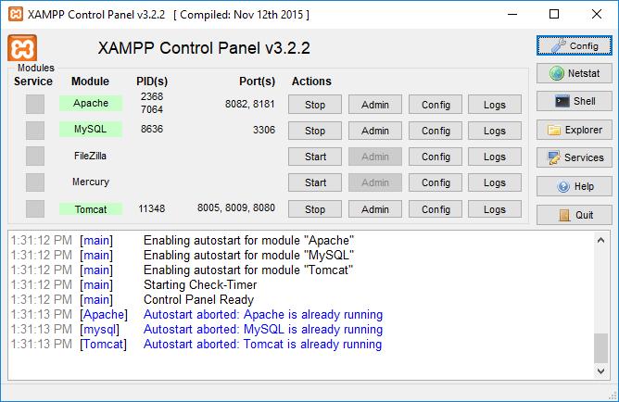Image resolution: width=619 pixels, height=402 pixels.
Task: Open Tomcat Admin page
Action: [x=375, y=209]
